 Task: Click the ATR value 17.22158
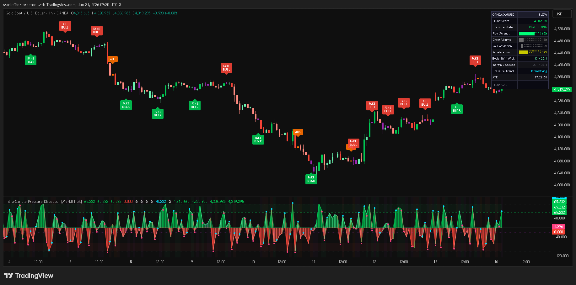(541, 77)
